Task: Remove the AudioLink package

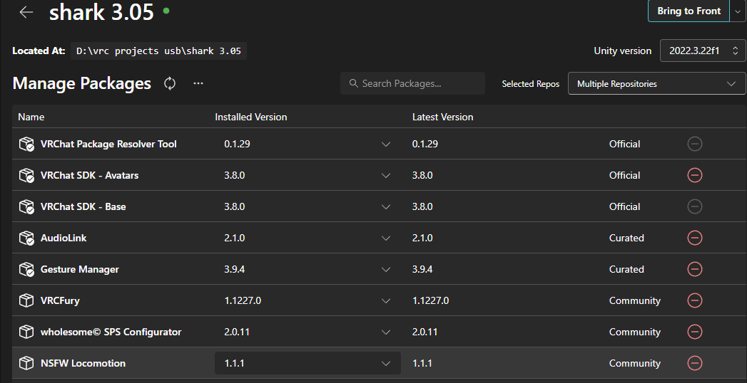Action: coord(695,238)
